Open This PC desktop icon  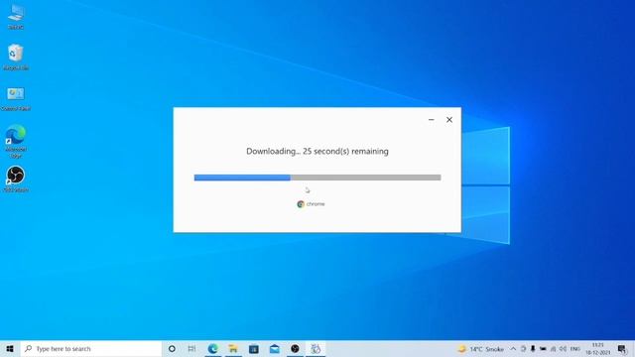[x=16, y=17]
